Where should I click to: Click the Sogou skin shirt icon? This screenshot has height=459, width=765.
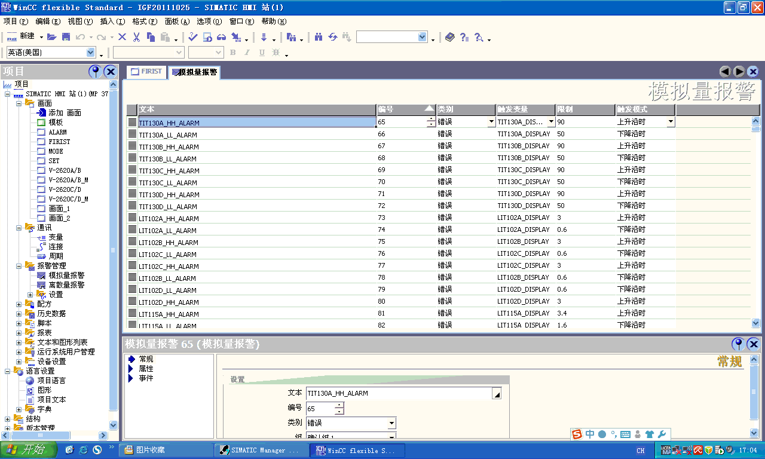coord(650,434)
